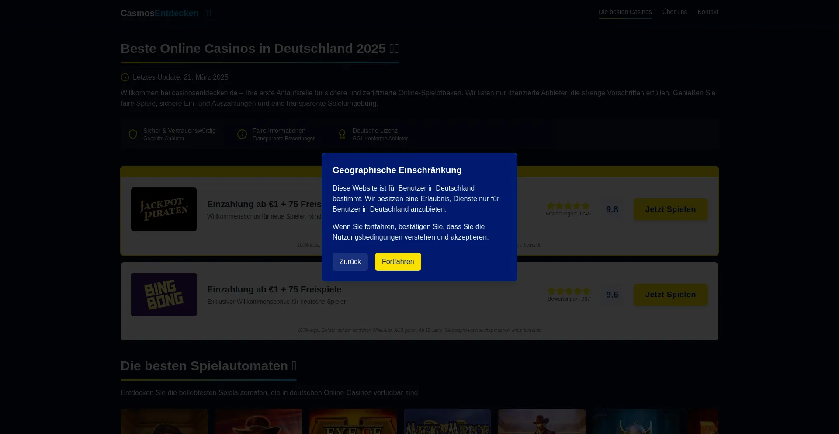Click Jetzt Spielen for Bing Bong
Screen dimensions: 839x434
pyautogui.click(x=670, y=295)
